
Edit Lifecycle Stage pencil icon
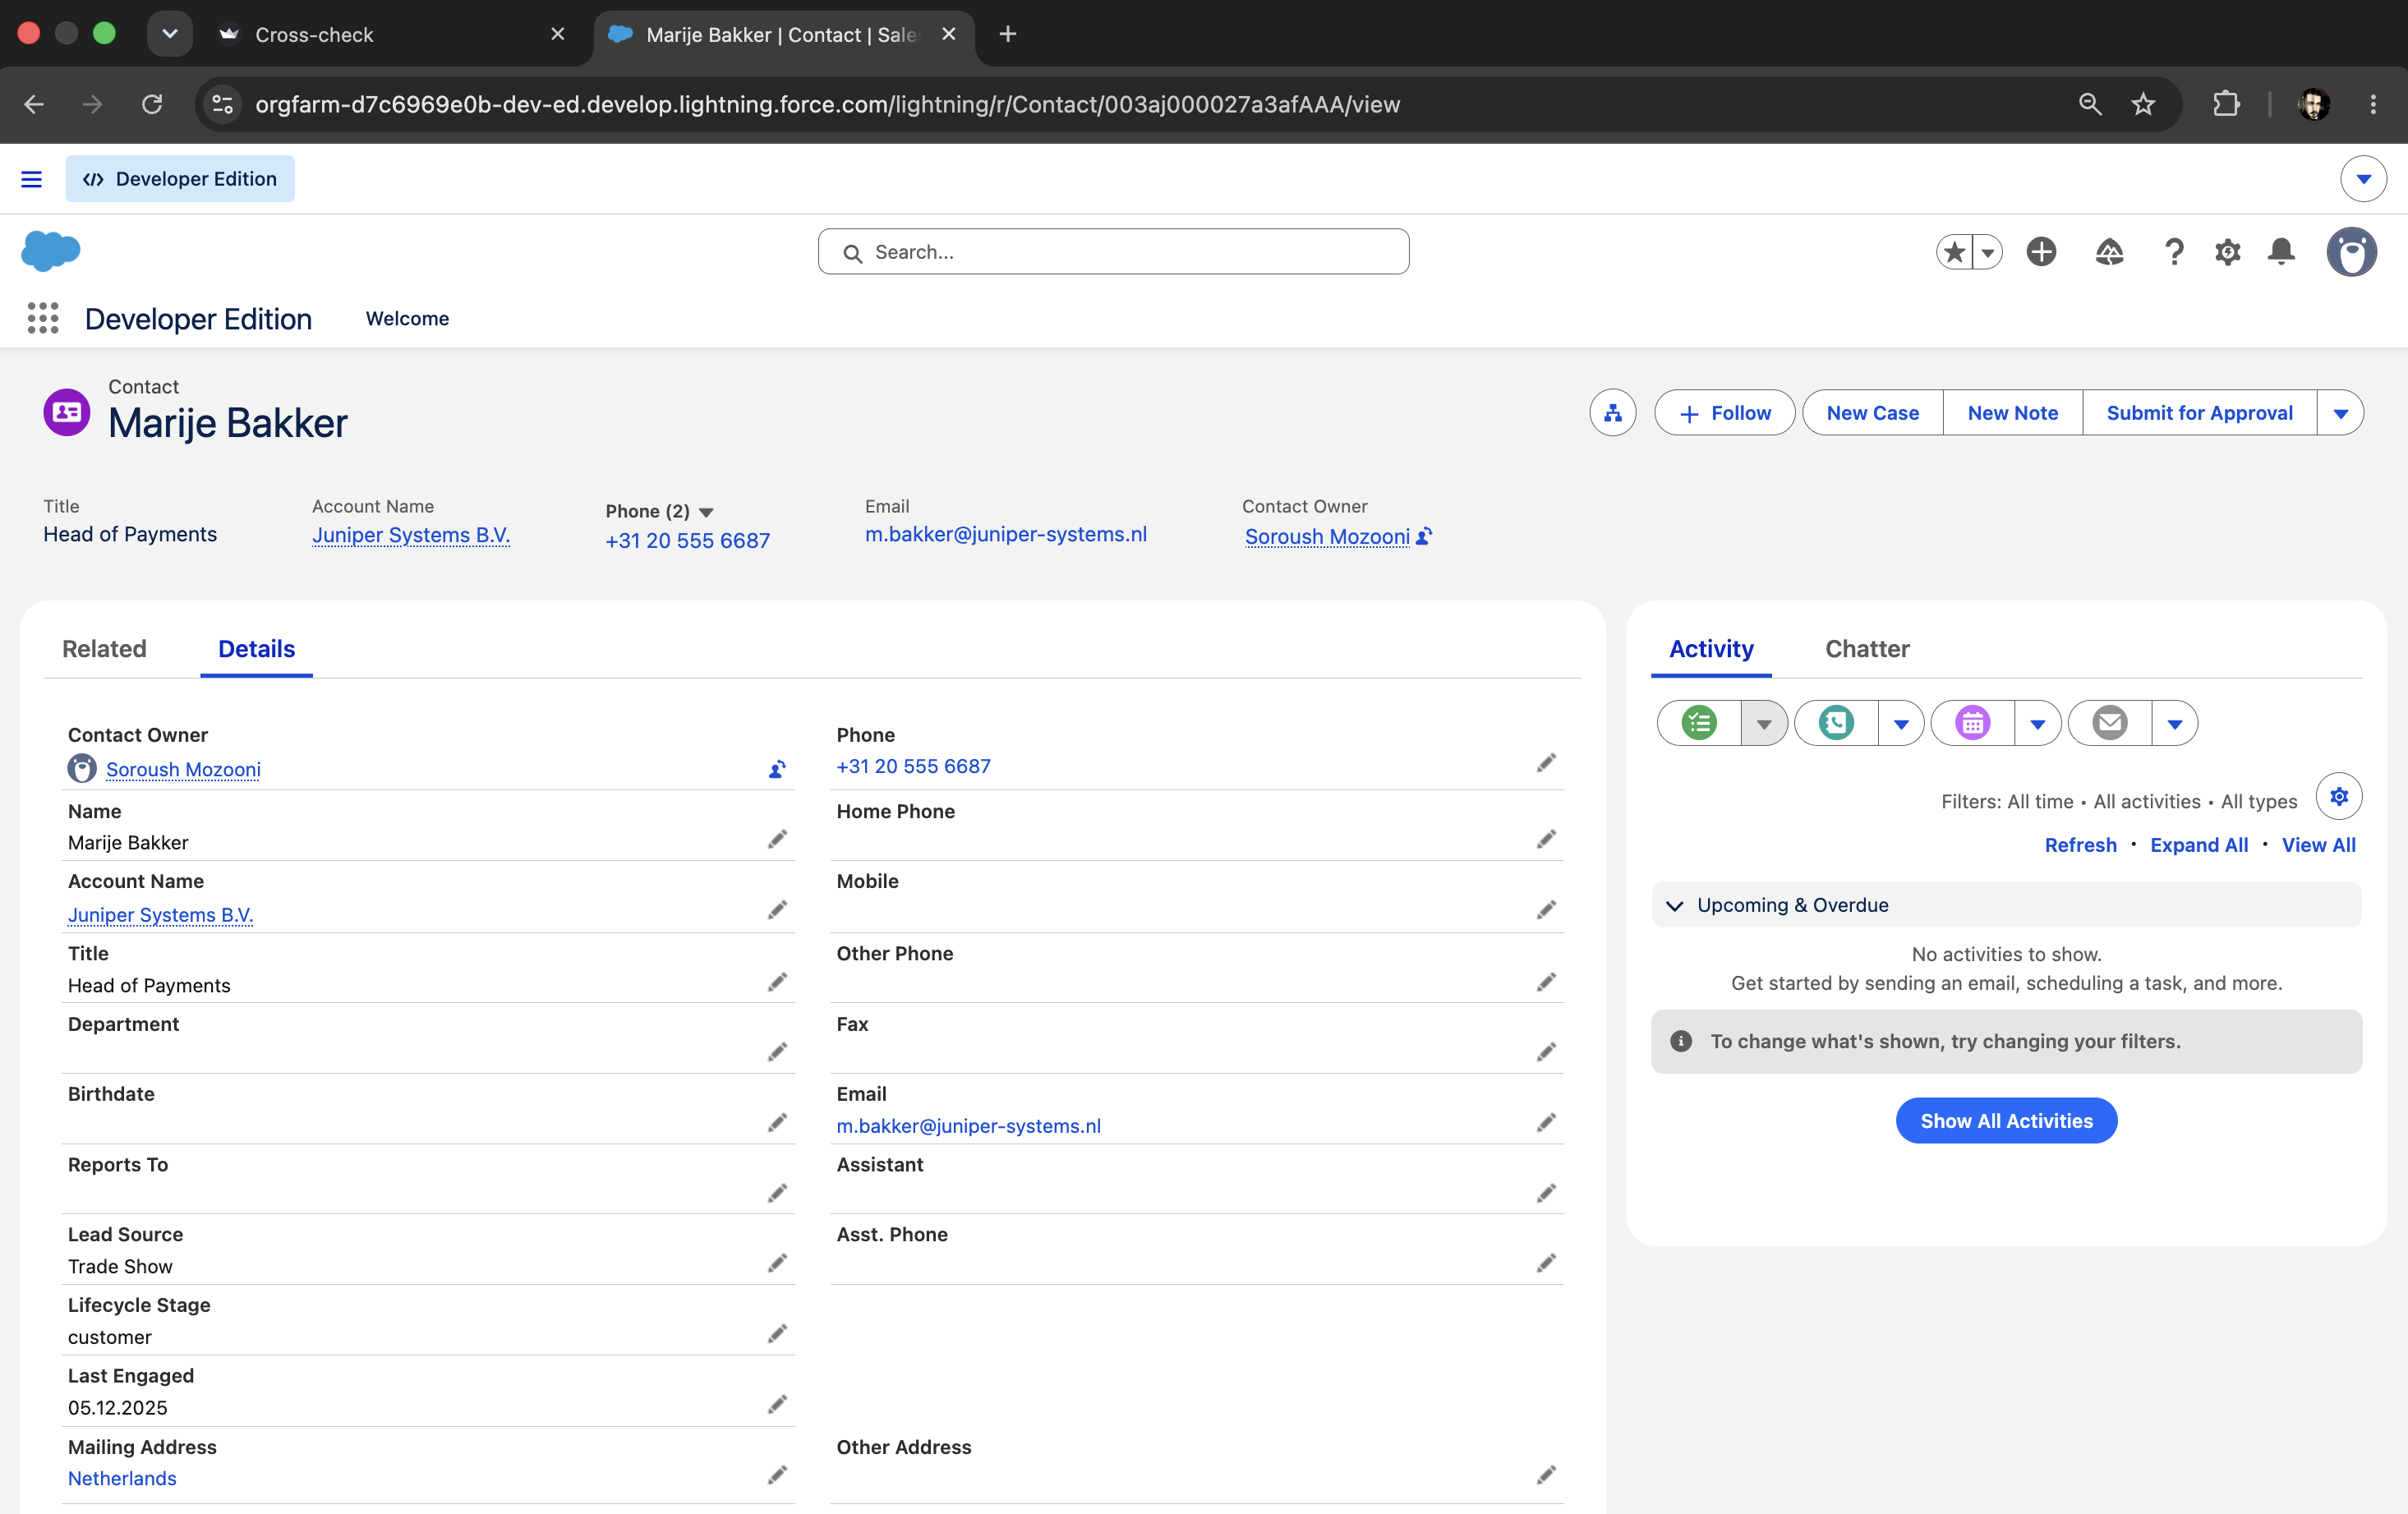tap(777, 1334)
